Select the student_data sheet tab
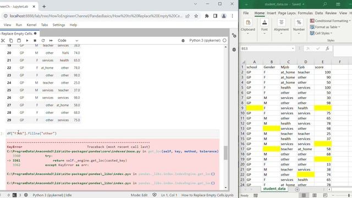This screenshot has height=198, width=352. pos(274,189)
